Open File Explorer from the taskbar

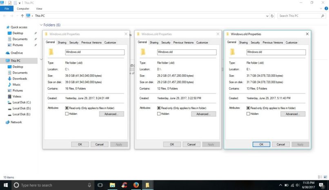(x=112, y=185)
